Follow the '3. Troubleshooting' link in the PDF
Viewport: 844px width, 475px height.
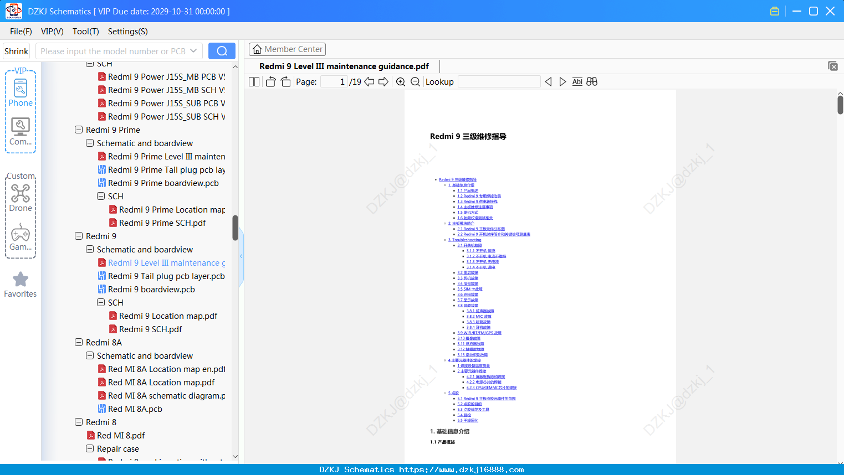coord(464,240)
